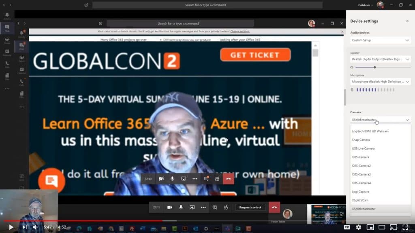This screenshot has height=233, width=415.
Task: Open Chat in the shared-screen Teams sidebar
Action: pyautogui.click(x=22, y=46)
